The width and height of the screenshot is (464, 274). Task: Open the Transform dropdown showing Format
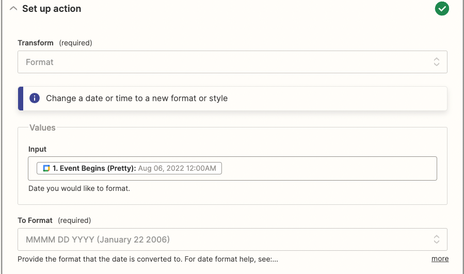tap(232, 62)
